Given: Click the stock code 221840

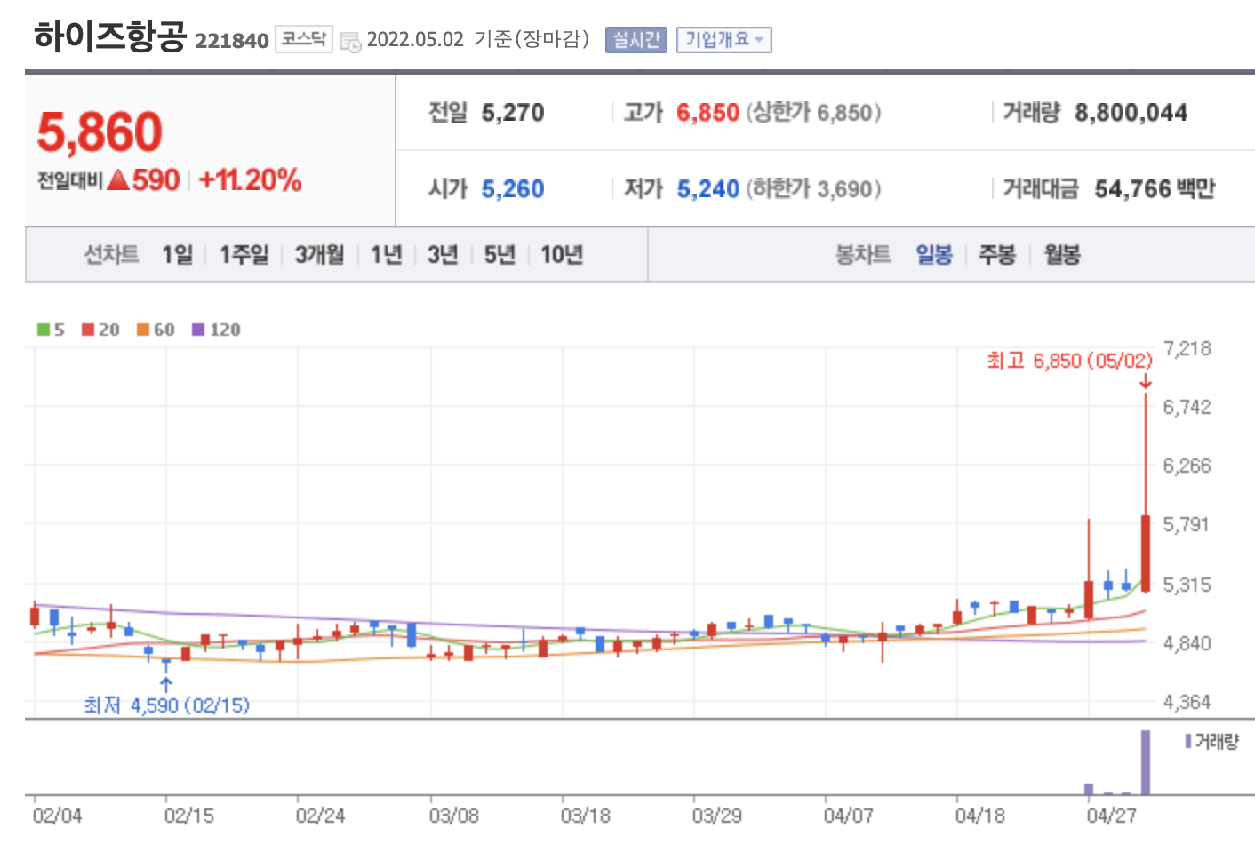Looking at the screenshot, I should (232, 41).
